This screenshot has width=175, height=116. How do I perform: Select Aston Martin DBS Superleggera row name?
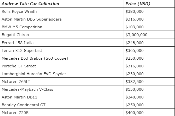[x=31, y=19]
